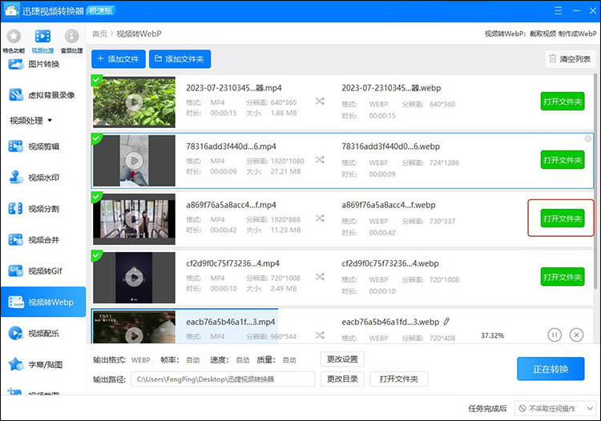Open folder for cf2d9f0c75f73236 webp output
This screenshot has width=601, height=421.
[563, 277]
